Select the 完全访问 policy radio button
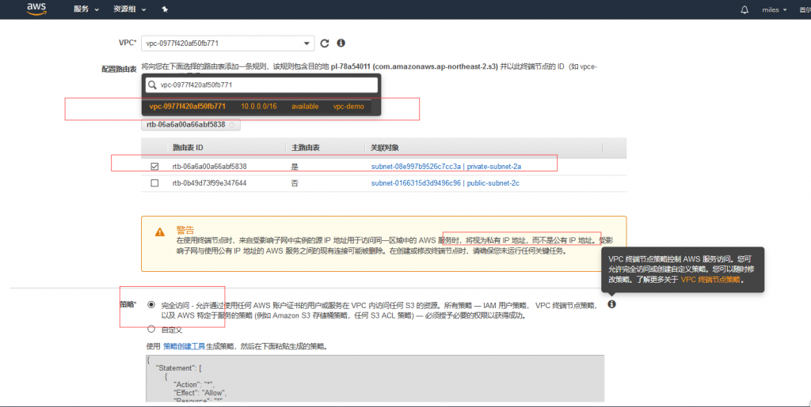The image size is (811, 407). click(x=151, y=304)
